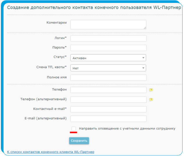Open the Статус dropdown showing Активен
Image resolution: width=184 pixels, height=157 pixels.
[x=108, y=58]
